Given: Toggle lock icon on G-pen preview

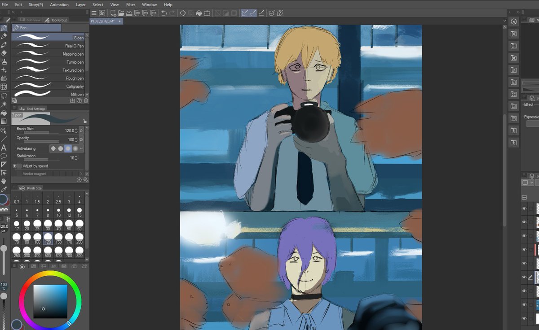Looking at the screenshot, I should tap(85, 122).
